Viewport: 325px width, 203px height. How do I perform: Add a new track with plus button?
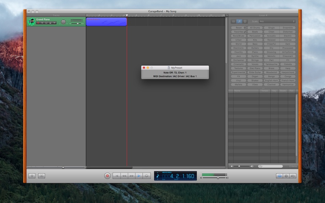pos(32,176)
